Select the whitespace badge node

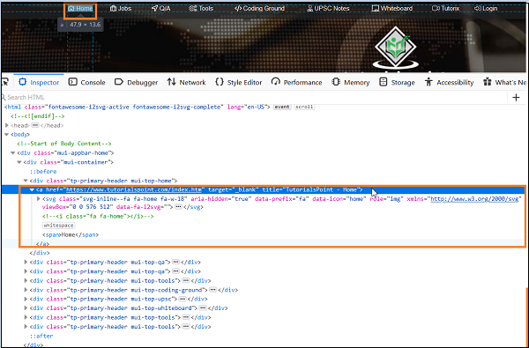pyautogui.click(x=59, y=226)
